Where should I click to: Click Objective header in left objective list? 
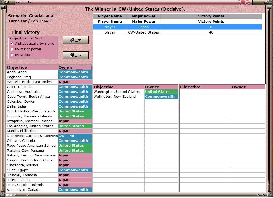(x=32, y=67)
